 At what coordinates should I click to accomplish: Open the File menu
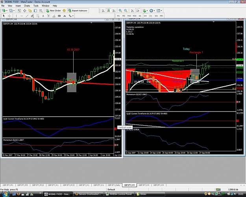(x=3, y=6)
